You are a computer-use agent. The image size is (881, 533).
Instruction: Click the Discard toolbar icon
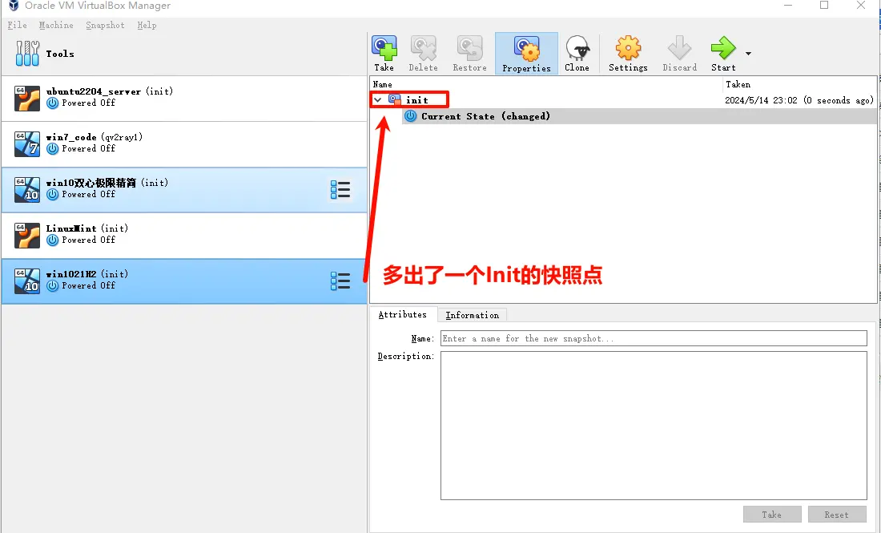(x=679, y=48)
